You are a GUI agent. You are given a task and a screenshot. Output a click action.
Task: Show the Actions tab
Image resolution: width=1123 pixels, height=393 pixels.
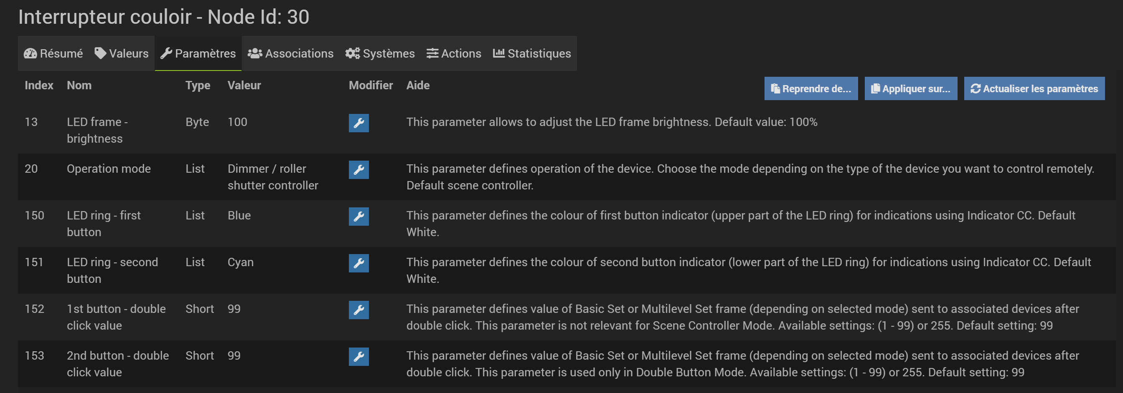point(454,53)
